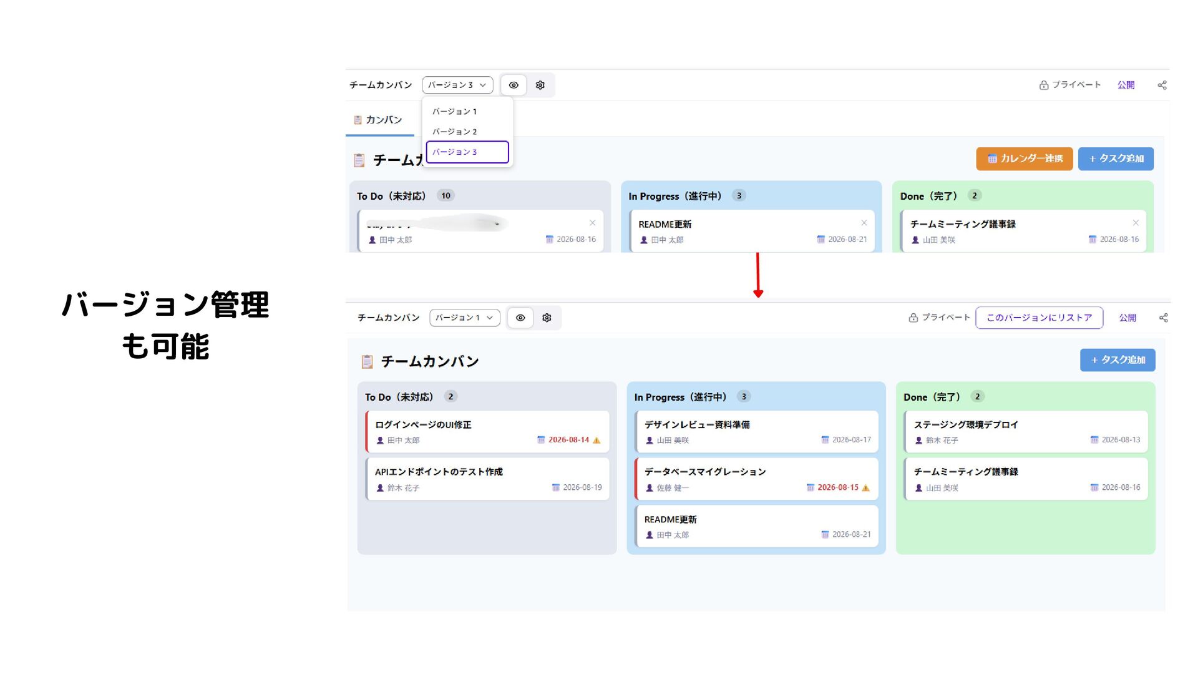Screen dimensions: 1198x674
Task: Open the バージョン 3 version dropdown
Action: (457, 85)
